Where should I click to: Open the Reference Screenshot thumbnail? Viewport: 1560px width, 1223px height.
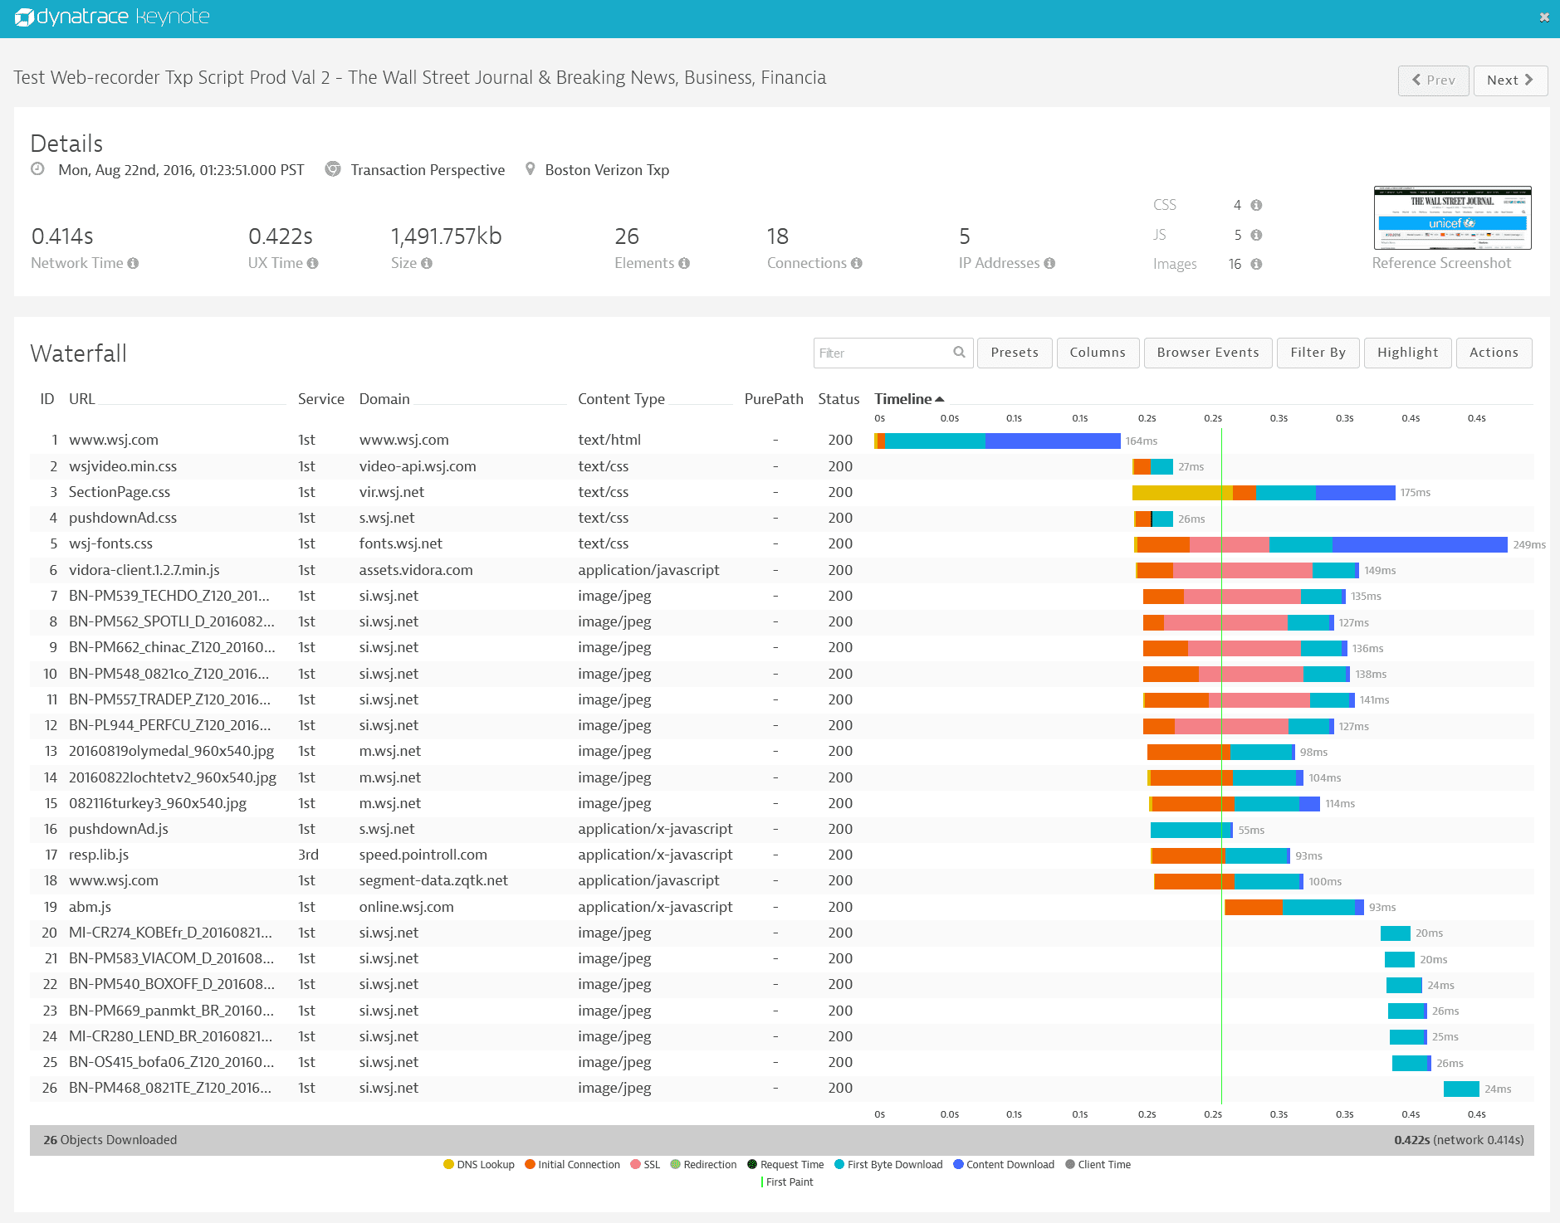point(1452,217)
